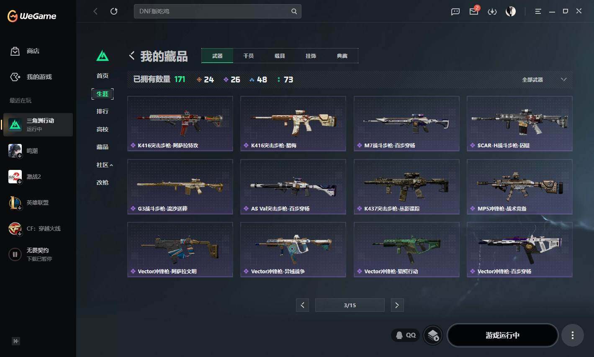The image size is (594, 357).
Task: Open the 全部武器 filter dropdown
Action: [x=544, y=80]
